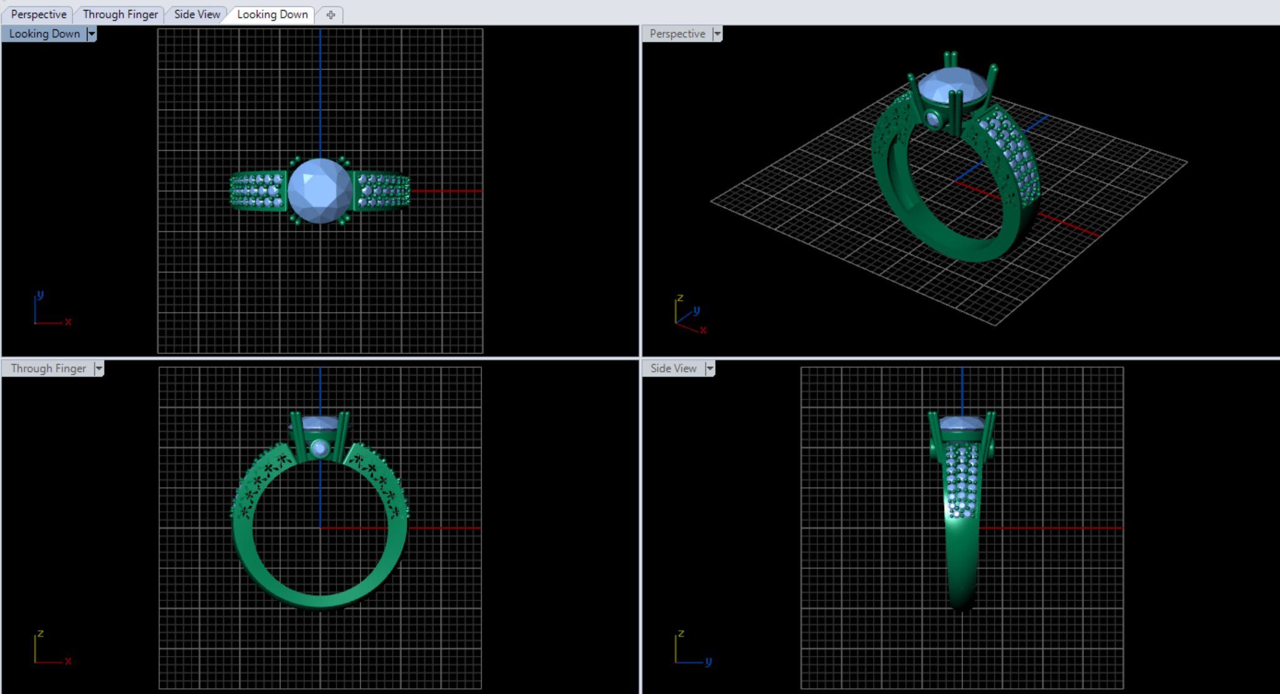Click the Perspective viewport title label
The width and height of the screenshot is (1280, 694).
click(677, 34)
